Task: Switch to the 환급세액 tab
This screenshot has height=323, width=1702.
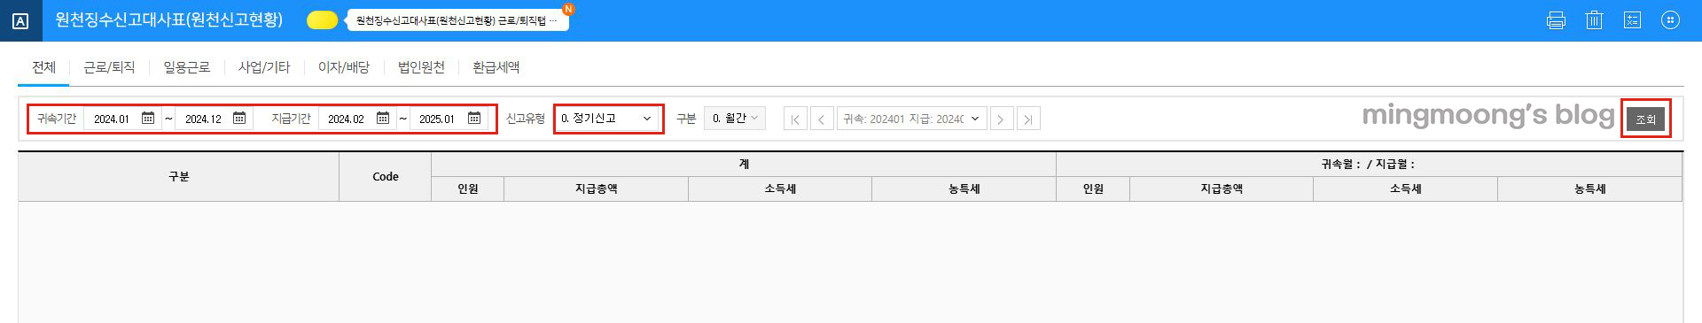Action: 496,67
